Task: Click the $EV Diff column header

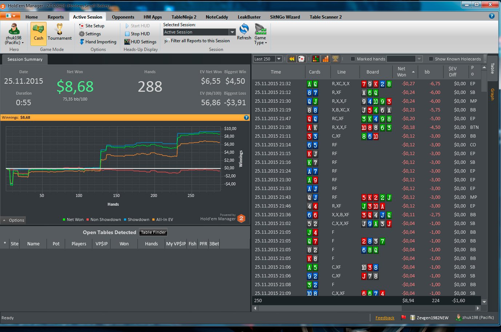Action: point(452,72)
